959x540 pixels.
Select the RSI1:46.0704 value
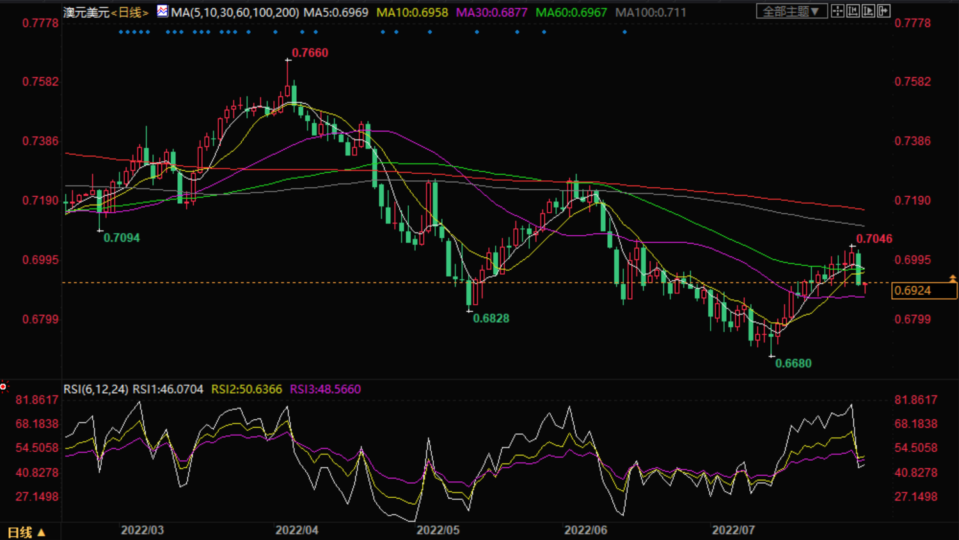tap(168, 389)
